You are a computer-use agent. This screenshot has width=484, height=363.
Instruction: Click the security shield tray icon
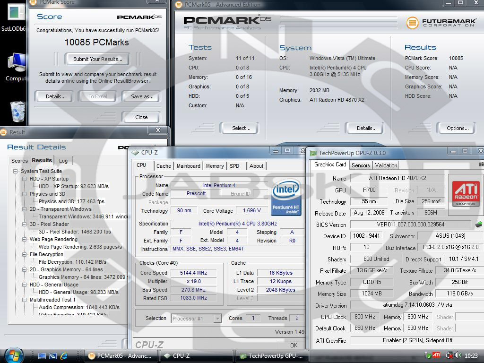point(427,355)
